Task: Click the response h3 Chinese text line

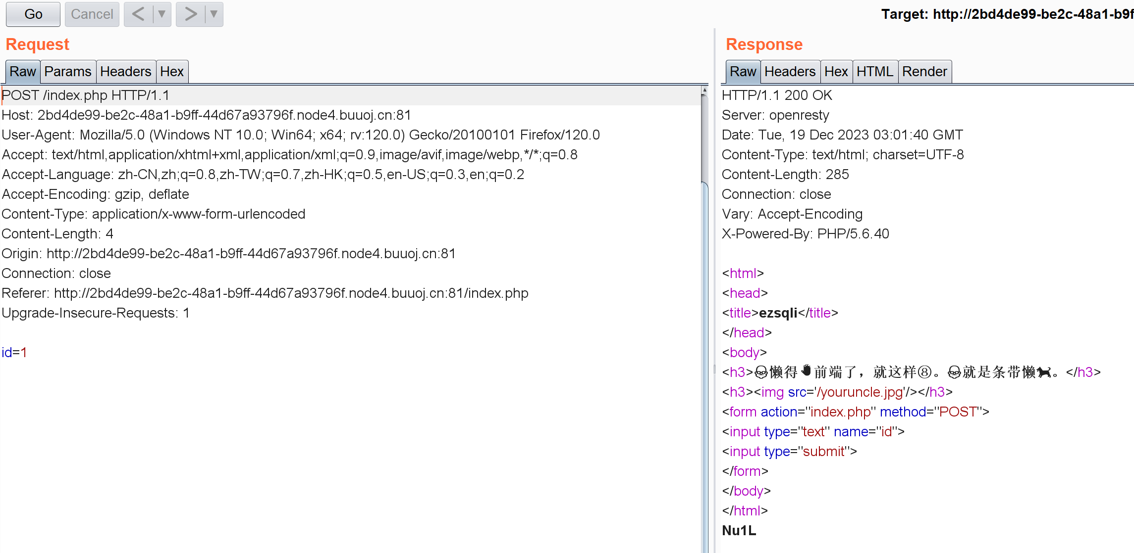Action: [912, 372]
